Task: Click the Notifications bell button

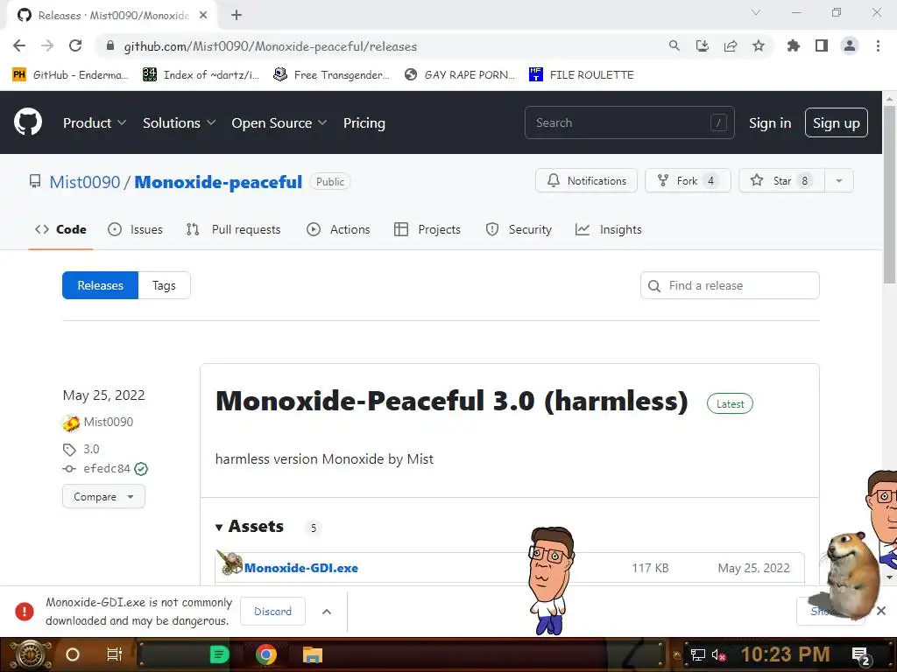Action: (586, 180)
